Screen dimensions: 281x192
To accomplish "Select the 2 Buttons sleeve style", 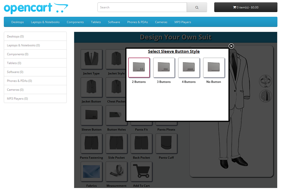I will 139,67.
